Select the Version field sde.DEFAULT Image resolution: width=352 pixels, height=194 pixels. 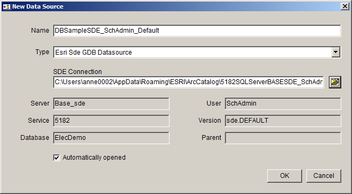(x=283, y=121)
